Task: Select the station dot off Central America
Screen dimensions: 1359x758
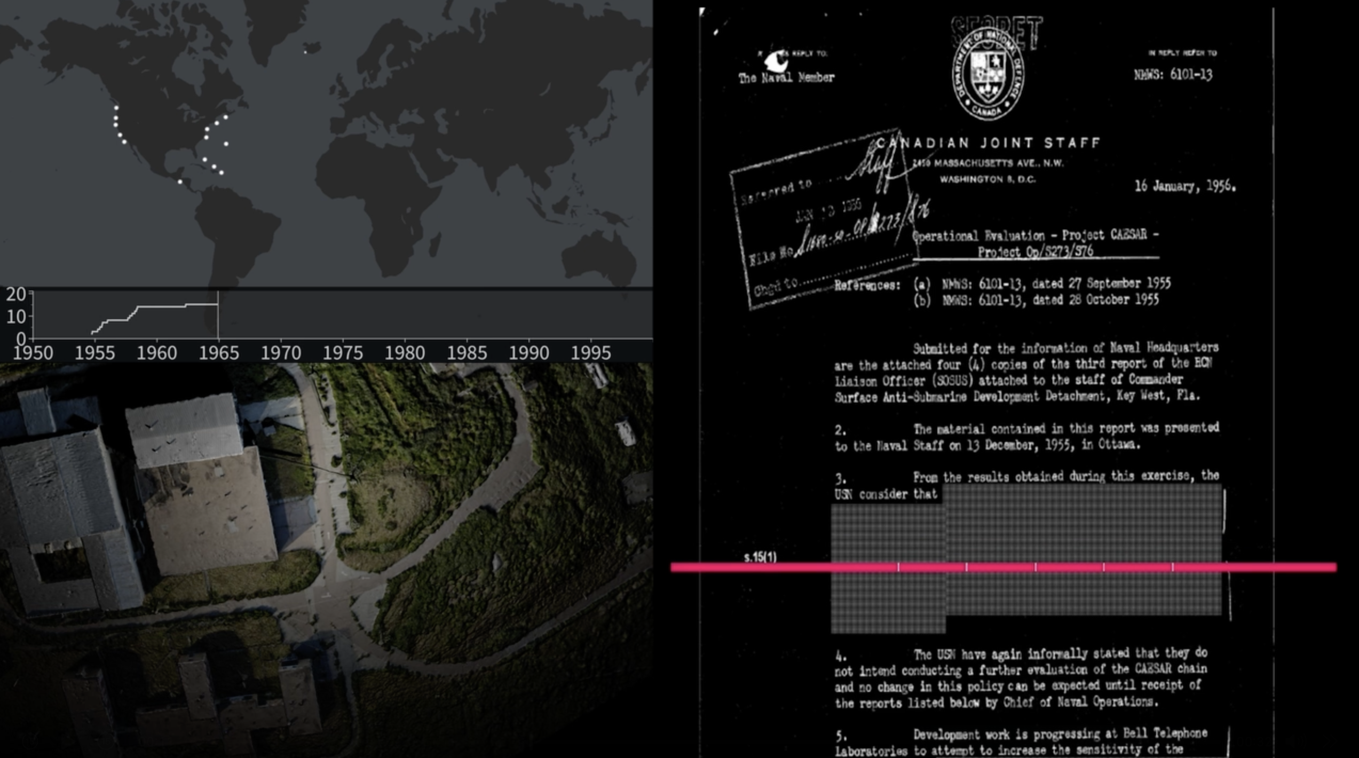Action: (x=180, y=182)
